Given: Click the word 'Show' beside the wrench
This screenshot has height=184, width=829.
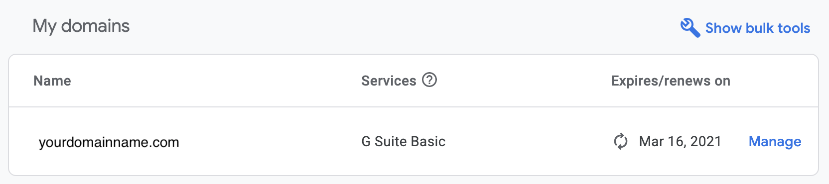Looking at the screenshot, I should pos(724,28).
